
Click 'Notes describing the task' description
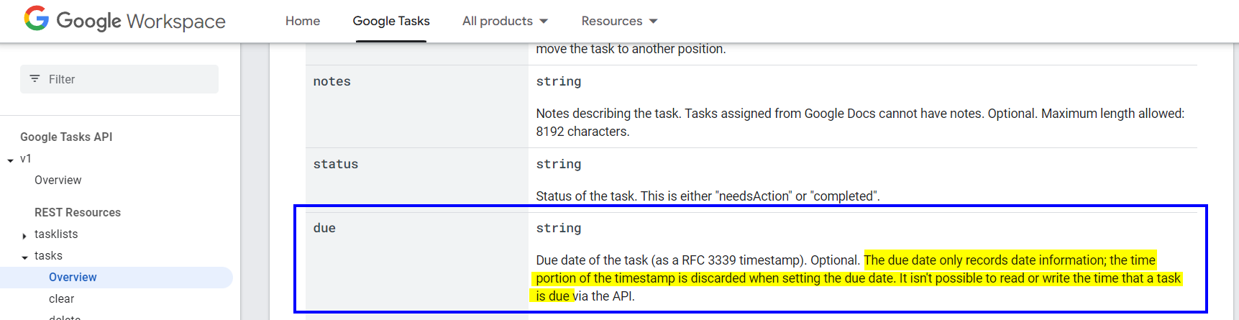pyautogui.click(x=860, y=122)
